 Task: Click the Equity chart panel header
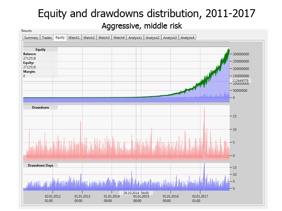[x=41, y=50]
